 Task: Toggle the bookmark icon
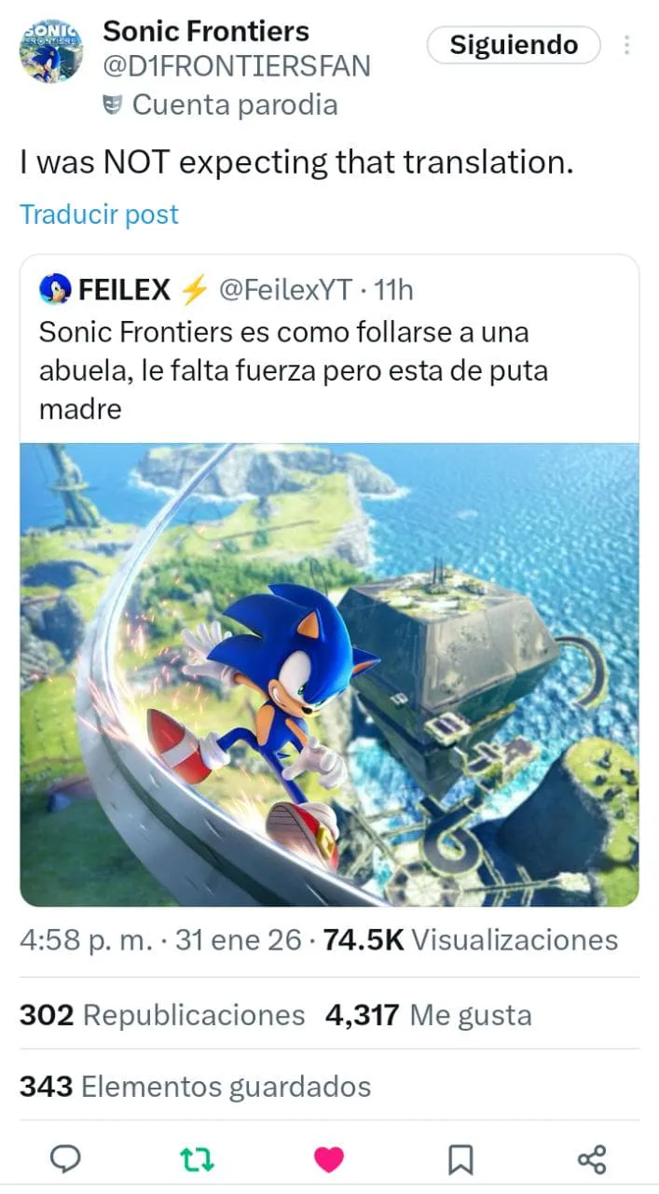pyautogui.click(x=460, y=1159)
